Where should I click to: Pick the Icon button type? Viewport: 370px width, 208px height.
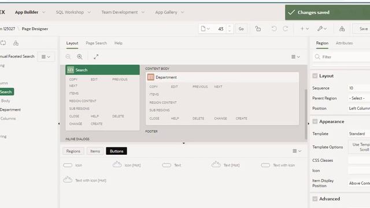(73, 165)
